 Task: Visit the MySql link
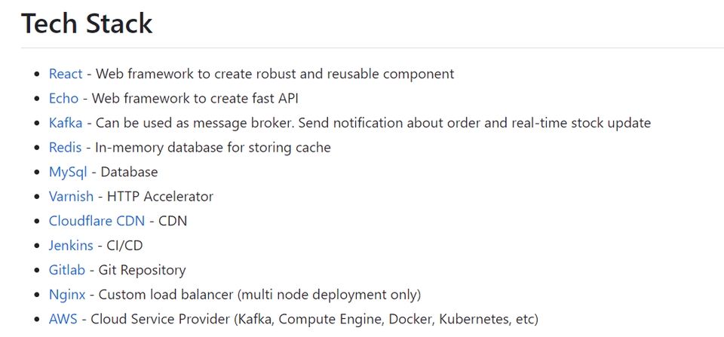[68, 172]
